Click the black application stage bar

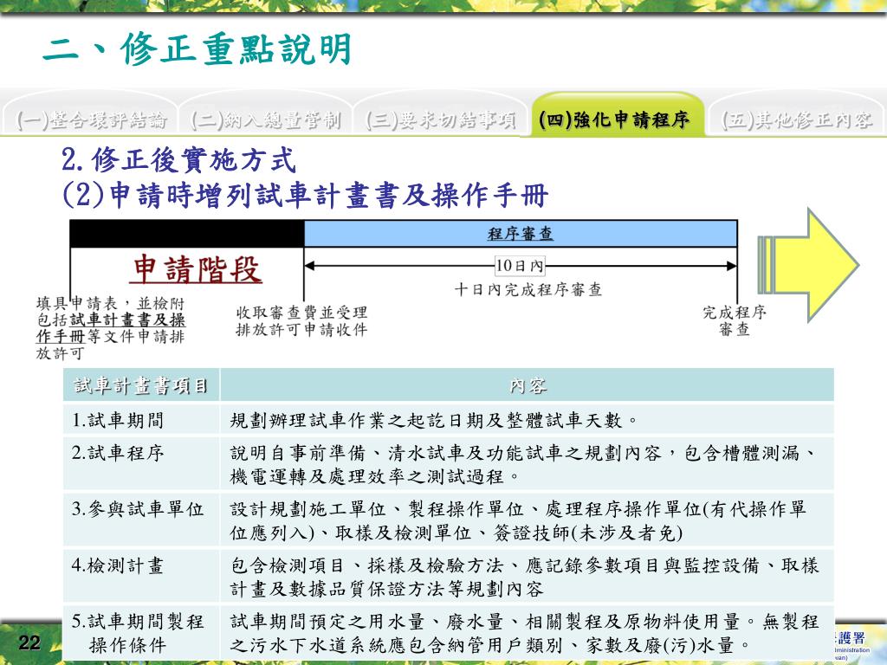click(x=187, y=234)
